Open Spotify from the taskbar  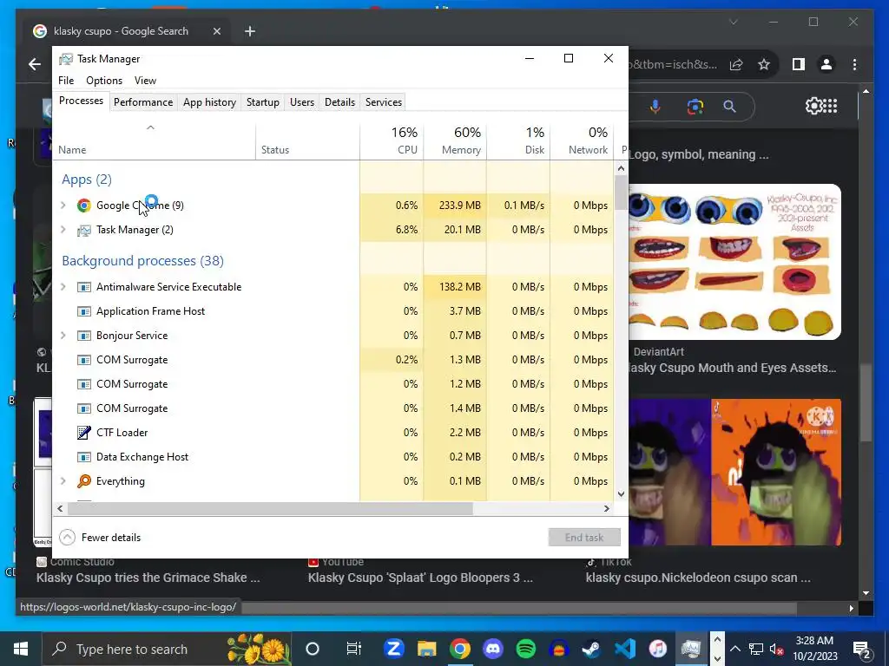pyautogui.click(x=526, y=649)
